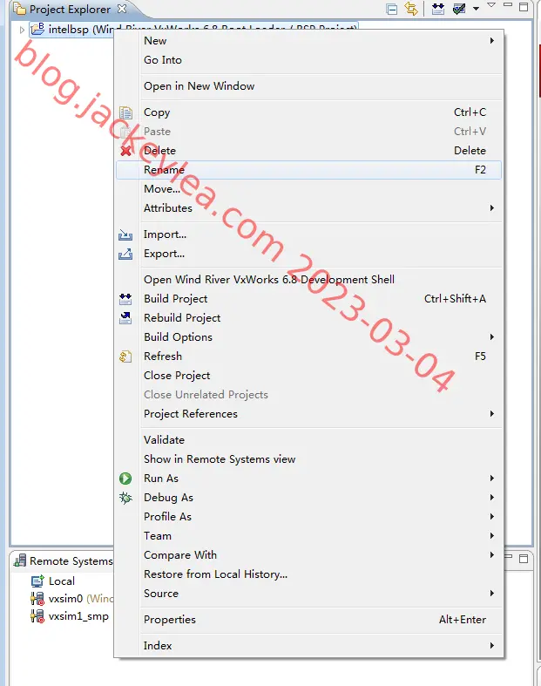Click the Local connection computer icon
Viewport: 541px width, 686px height.
pos(37,581)
